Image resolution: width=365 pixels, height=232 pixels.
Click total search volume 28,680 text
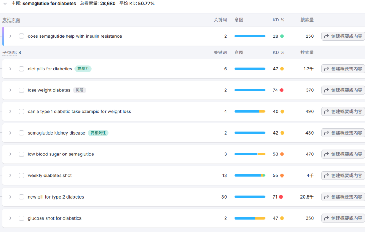pos(98,4)
